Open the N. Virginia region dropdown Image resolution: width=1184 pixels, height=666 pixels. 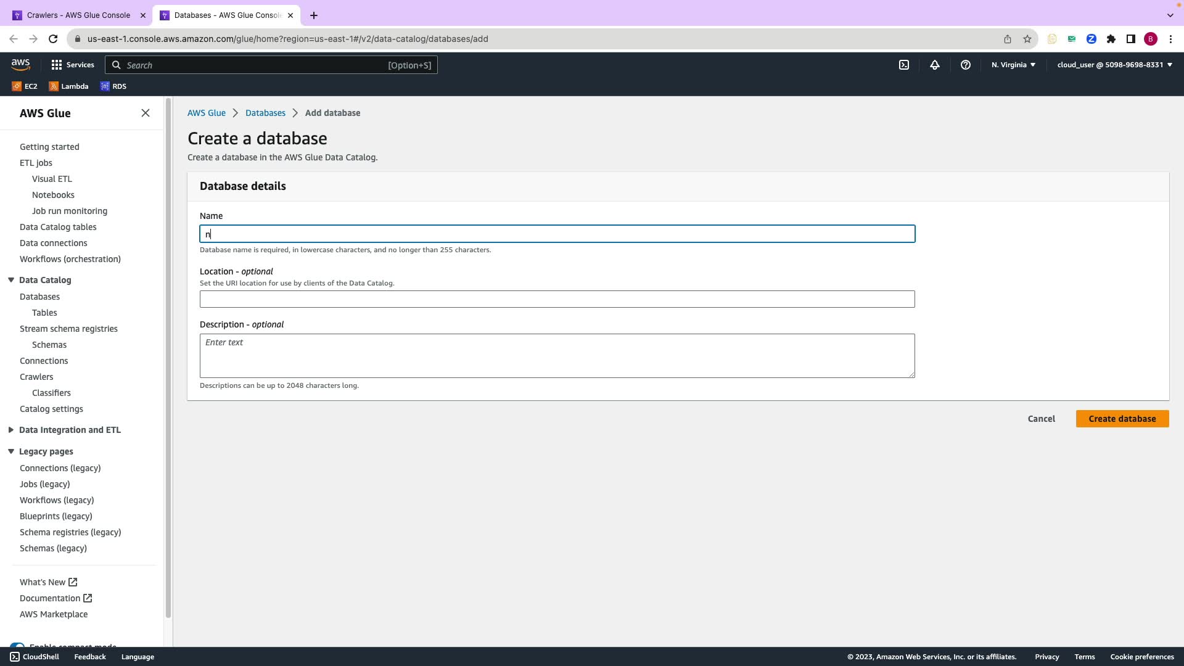tap(1013, 65)
